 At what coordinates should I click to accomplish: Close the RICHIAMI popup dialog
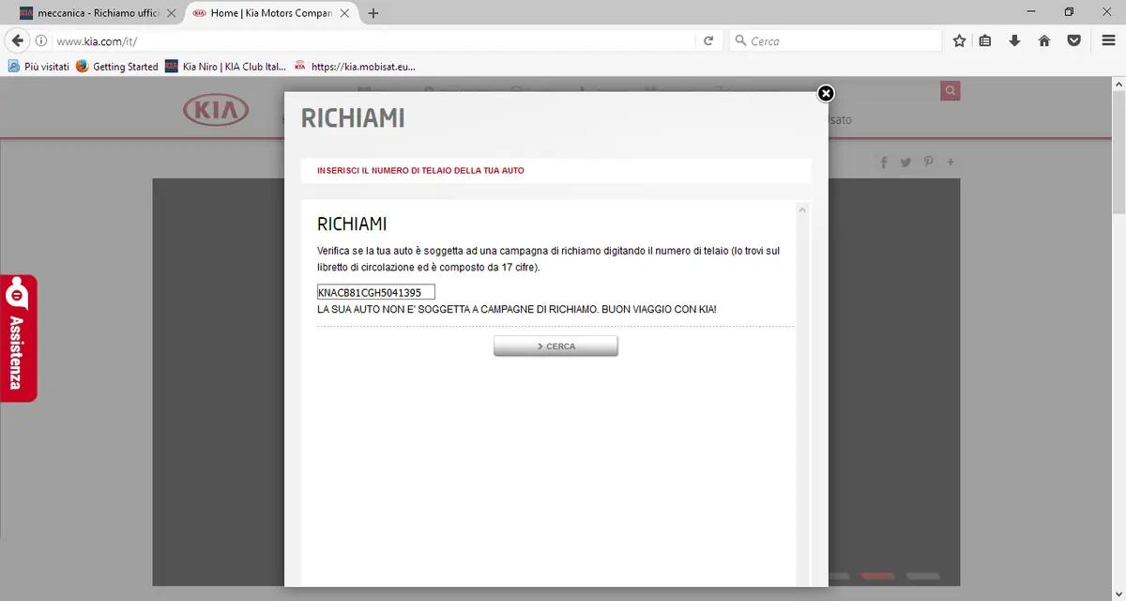826,93
